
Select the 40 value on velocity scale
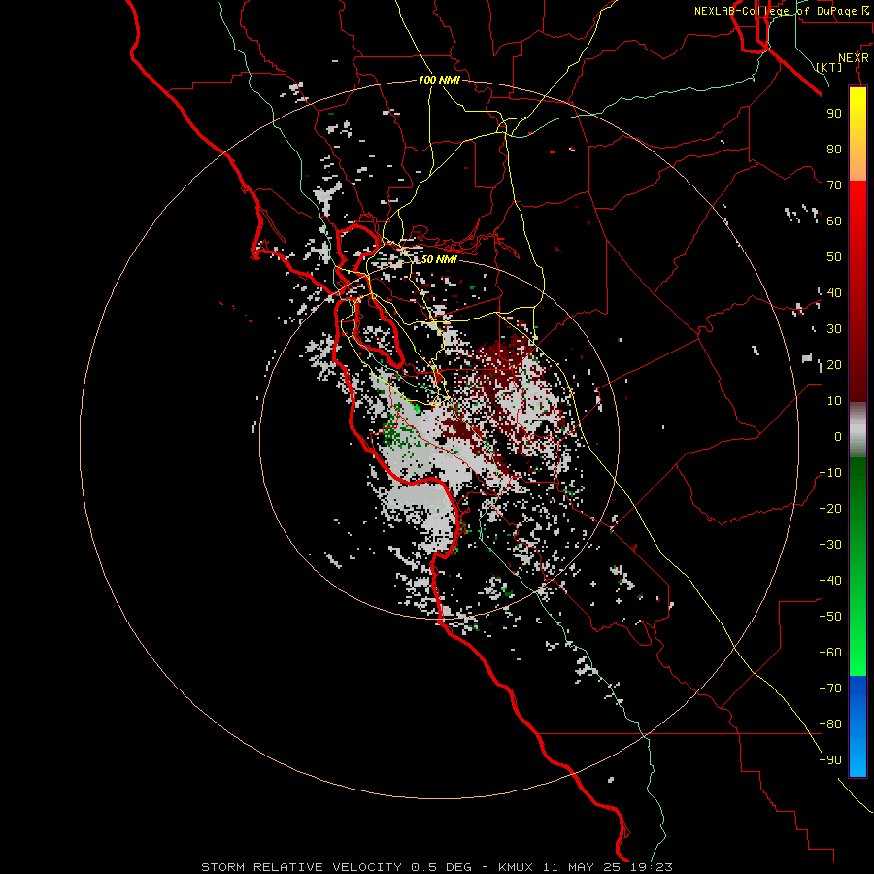834,292
